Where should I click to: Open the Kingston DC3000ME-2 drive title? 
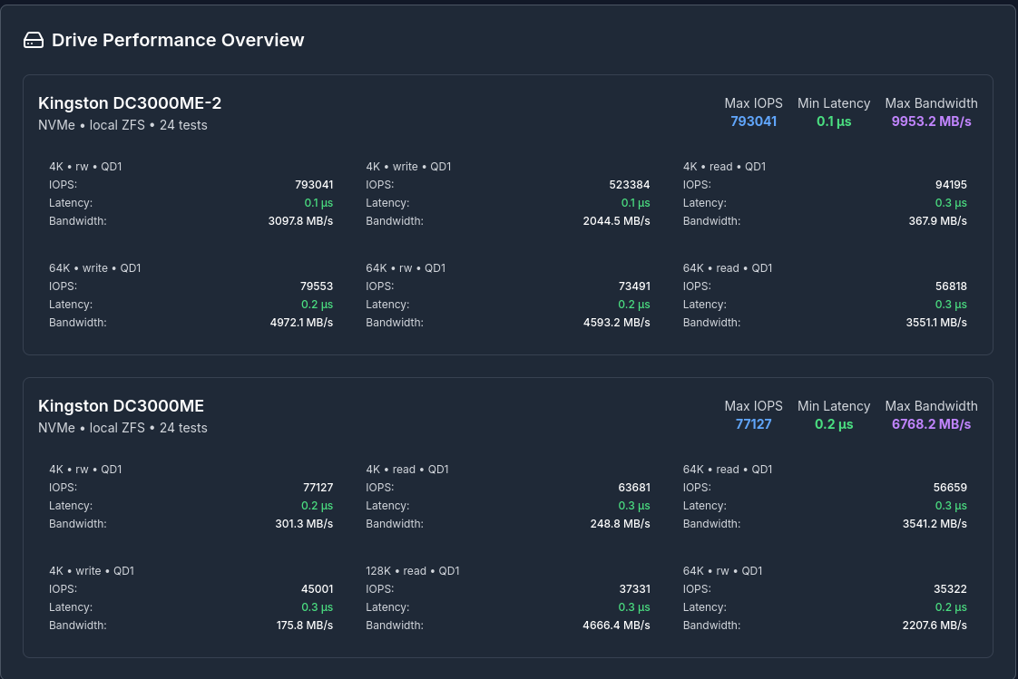[x=130, y=103]
